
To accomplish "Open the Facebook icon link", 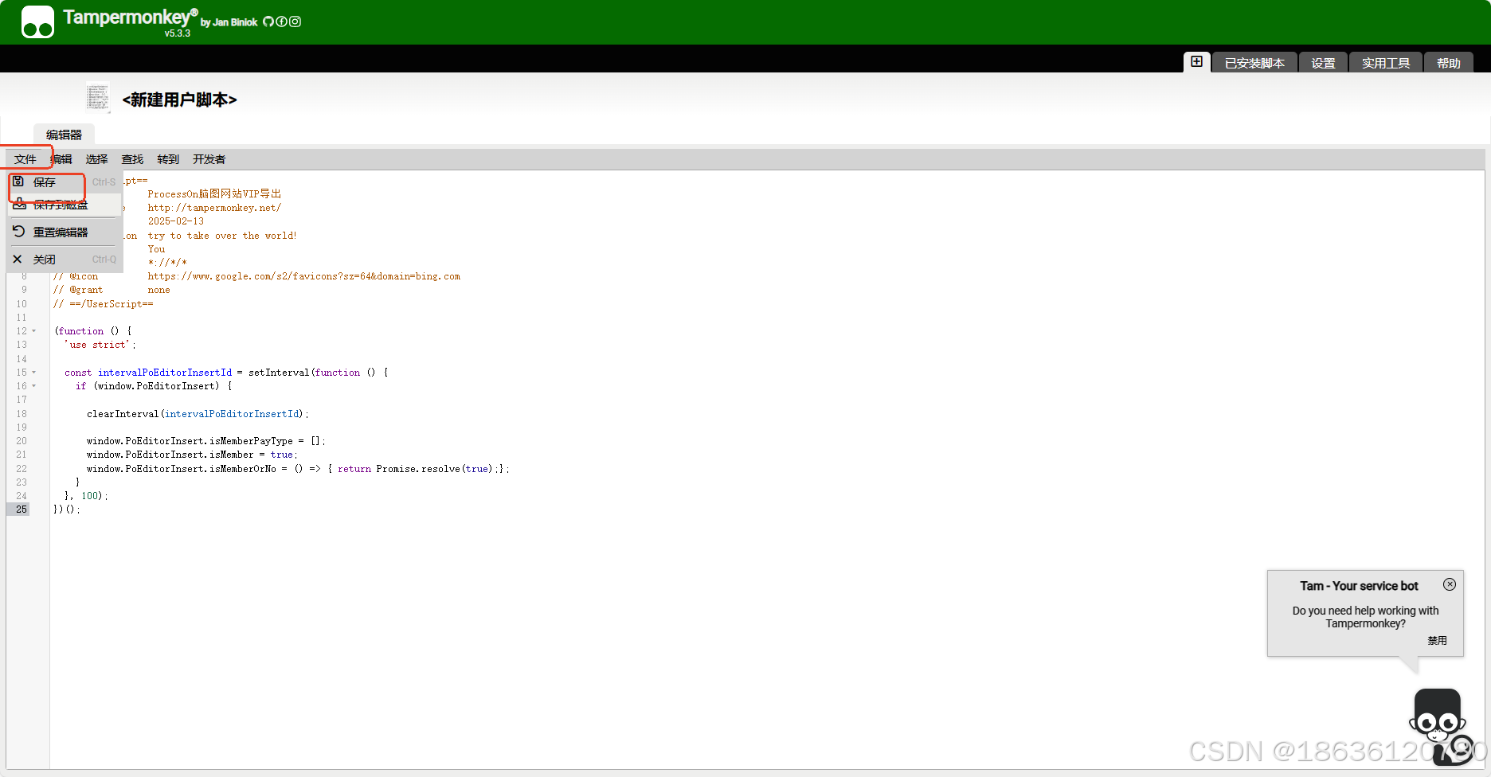I will point(281,21).
